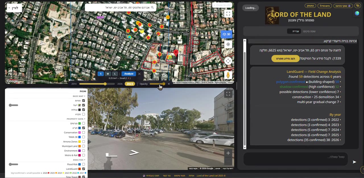
Task: Disable the LandGuard layer checkbox
Action: pyautogui.click(x=83, y=169)
